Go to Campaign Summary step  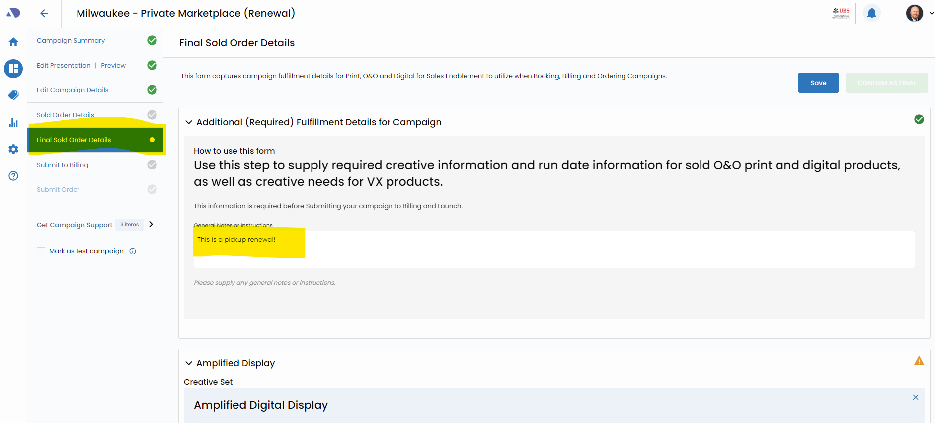click(71, 41)
